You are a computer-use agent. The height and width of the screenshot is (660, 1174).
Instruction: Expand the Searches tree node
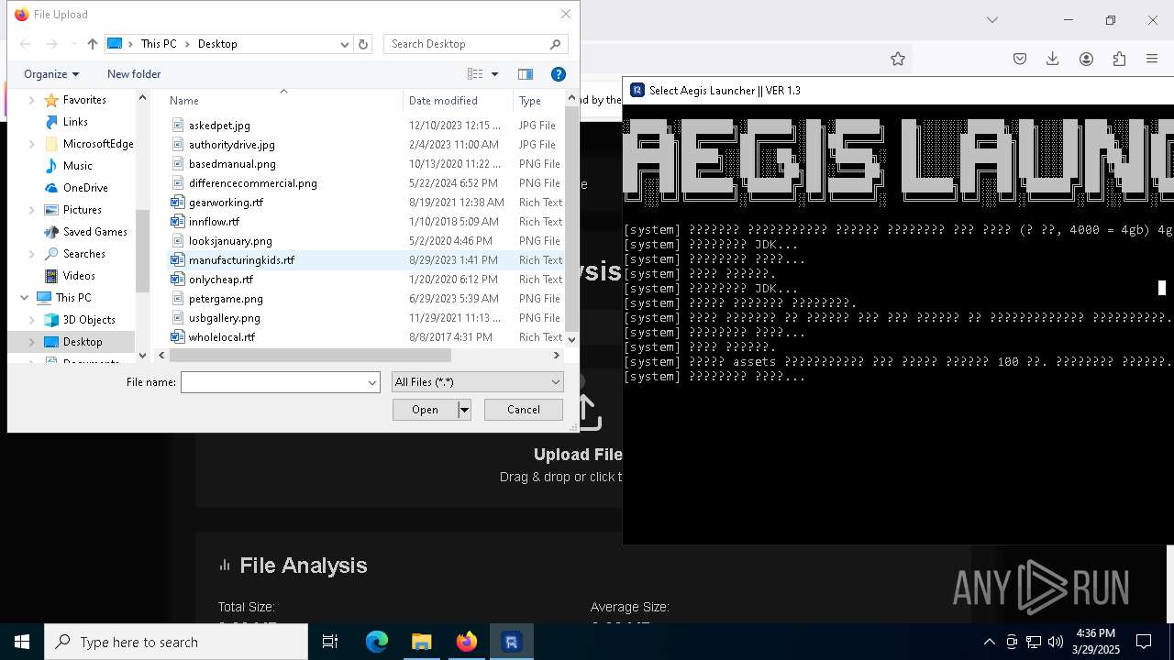[x=32, y=254]
